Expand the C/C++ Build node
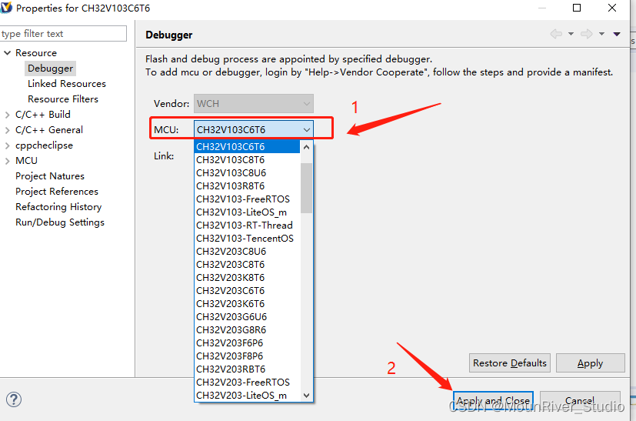 pos(7,115)
